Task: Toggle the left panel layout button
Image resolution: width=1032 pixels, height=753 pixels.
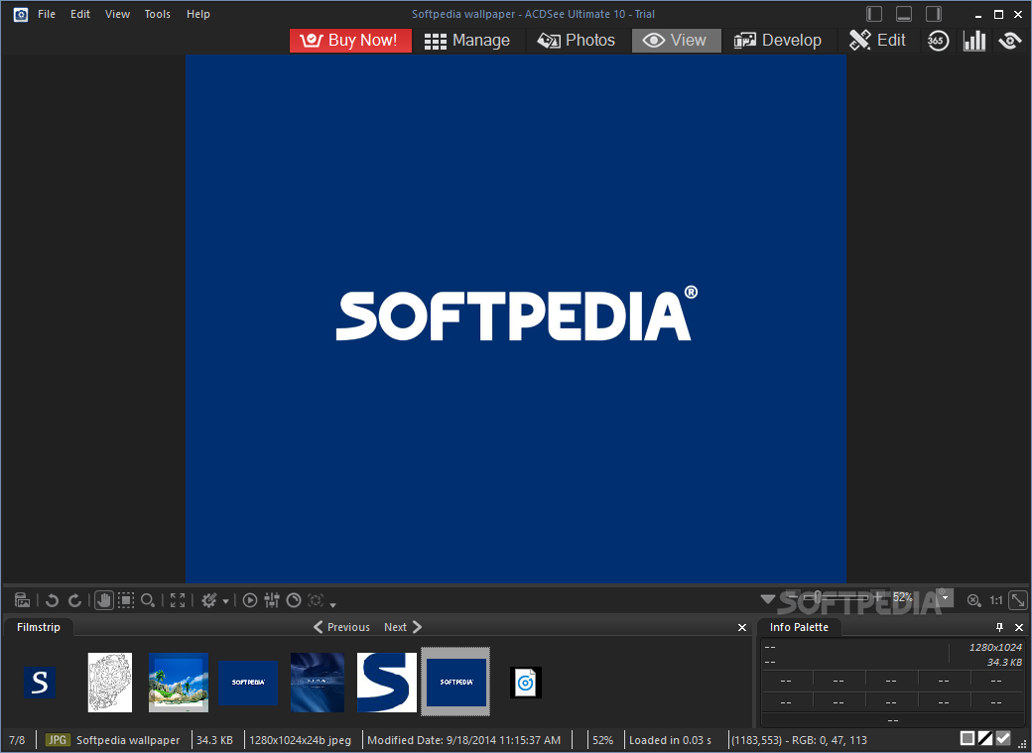Action: point(874,14)
